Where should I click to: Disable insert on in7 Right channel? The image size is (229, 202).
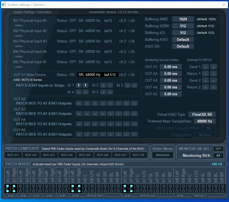pyautogui.click(x=131, y=188)
